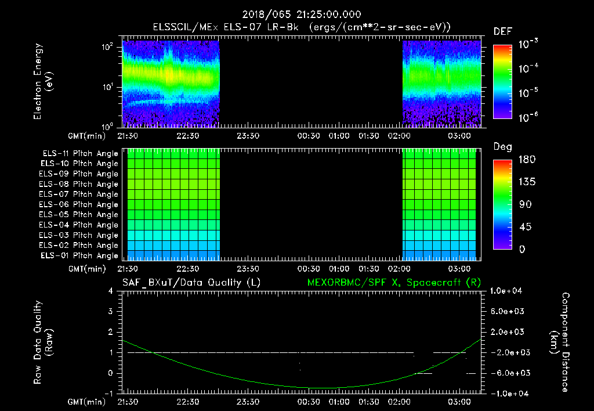Click the 10⁻⁴ tick label on DEF scale
Screen dimensions: 594x411
[528, 68]
